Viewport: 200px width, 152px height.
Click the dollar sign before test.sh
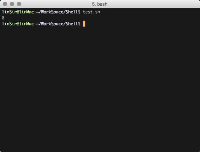point(79,12)
